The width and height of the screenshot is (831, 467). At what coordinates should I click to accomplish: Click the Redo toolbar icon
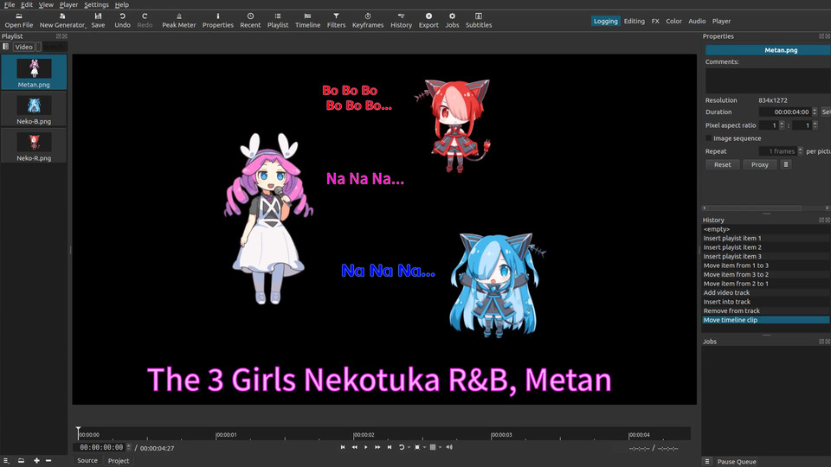pyautogui.click(x=145, y=21)
